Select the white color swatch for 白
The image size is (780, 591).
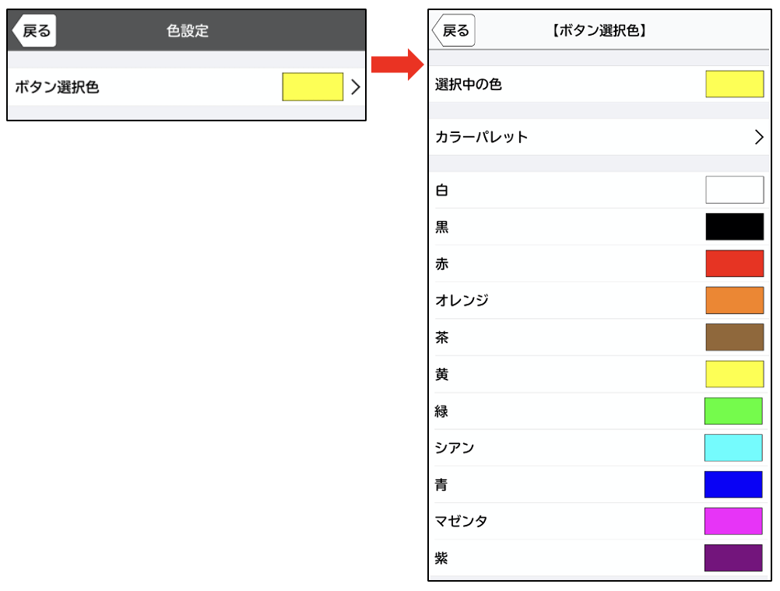click(734, 190)
